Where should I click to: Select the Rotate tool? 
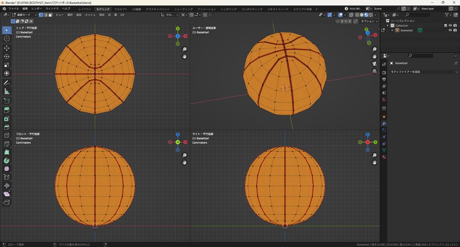(7, 57)
